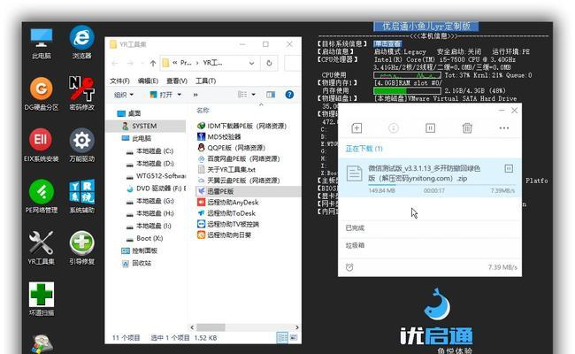Select 远程协助向日葵 entry

tap(224, 235)
